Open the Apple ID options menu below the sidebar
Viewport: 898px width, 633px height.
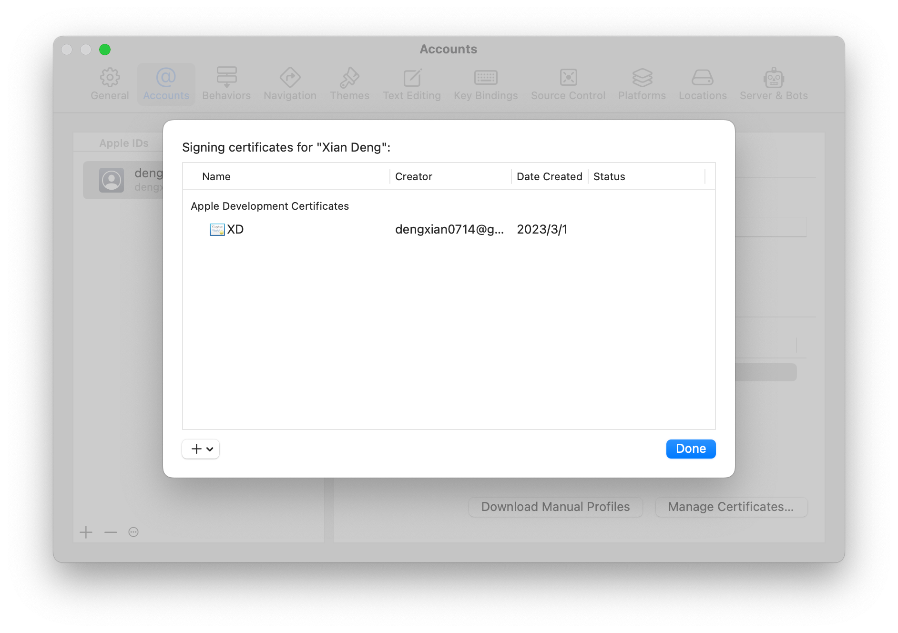(x=133, y=532)
